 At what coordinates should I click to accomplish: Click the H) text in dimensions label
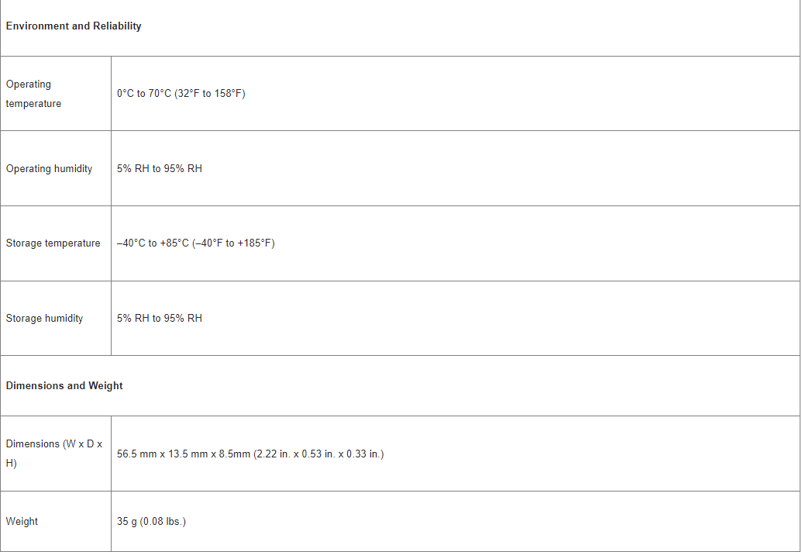click(x=12, y=464)
